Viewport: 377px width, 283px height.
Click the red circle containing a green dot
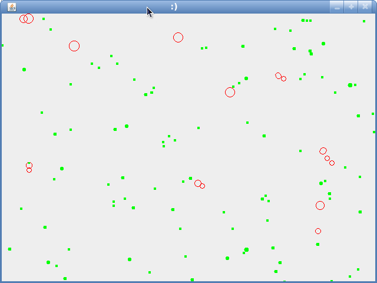pos(29,166)
